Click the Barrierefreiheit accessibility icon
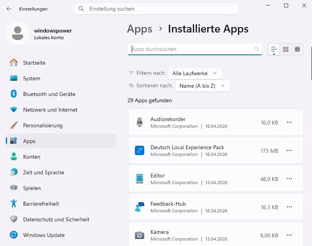 point(14,203)
